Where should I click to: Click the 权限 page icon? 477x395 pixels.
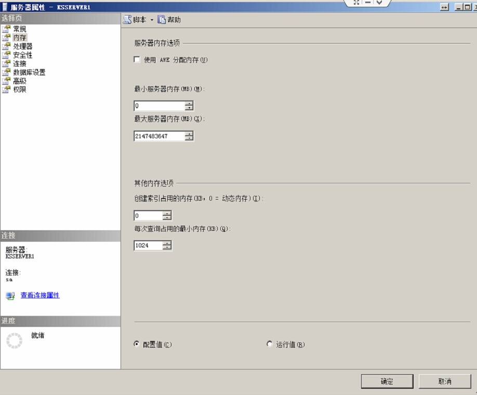click(6, 89)
